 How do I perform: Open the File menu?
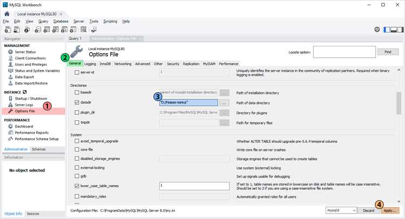point(6,22)
